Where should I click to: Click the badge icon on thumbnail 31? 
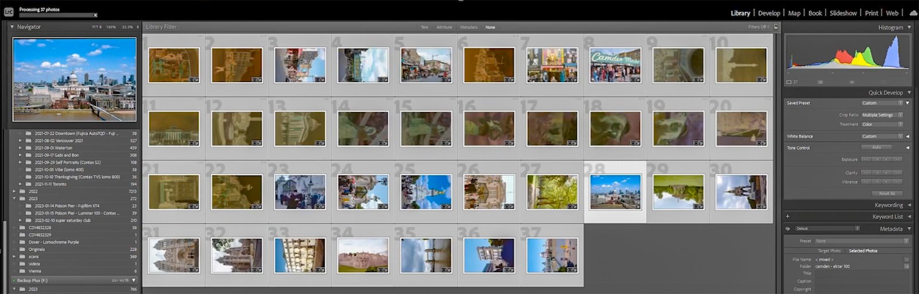point(194,269)
